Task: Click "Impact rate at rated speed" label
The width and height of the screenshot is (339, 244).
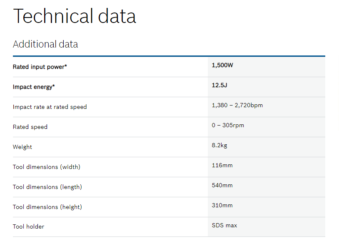Action: [50, 107]
